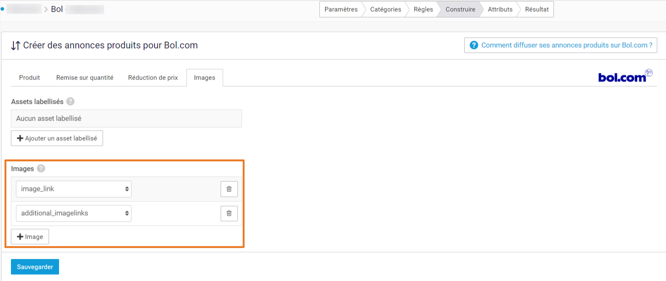
Task: Open the image_link dropdown
Action: [x=74, y=189]
